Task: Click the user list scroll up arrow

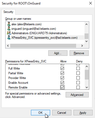Action: (87, 24)
